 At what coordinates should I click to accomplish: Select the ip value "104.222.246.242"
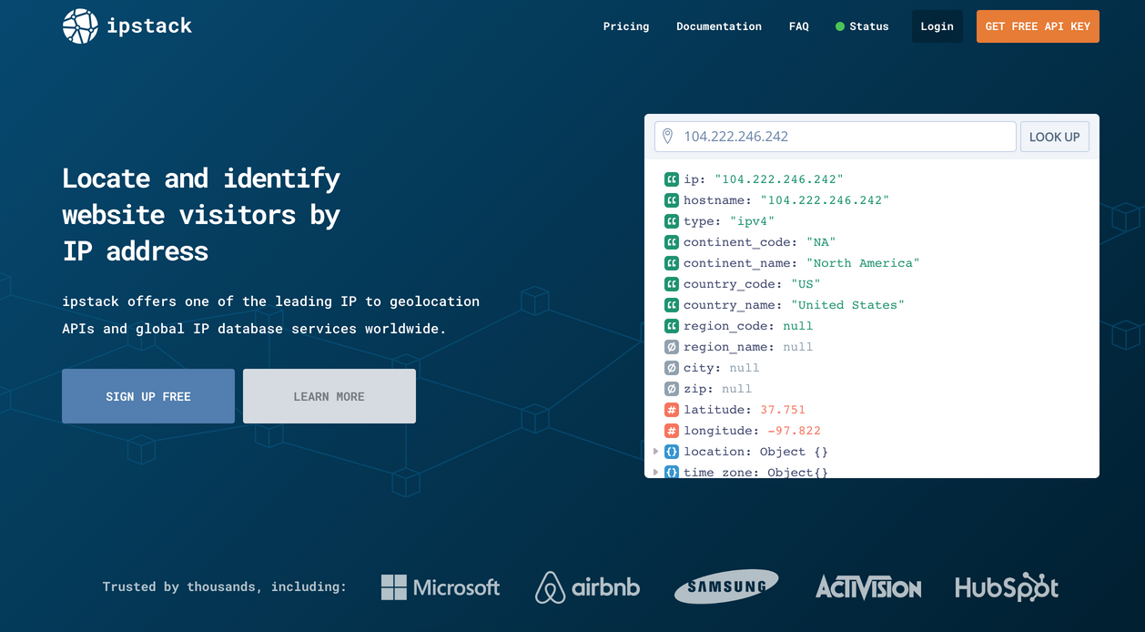(779, 179)
